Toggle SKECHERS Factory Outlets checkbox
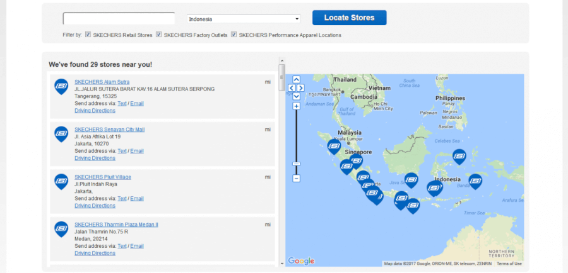 [x=159, y=35]
